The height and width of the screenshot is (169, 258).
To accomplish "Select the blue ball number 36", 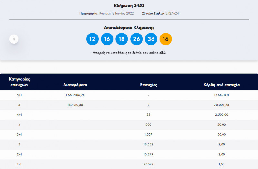I will [151, 39].
